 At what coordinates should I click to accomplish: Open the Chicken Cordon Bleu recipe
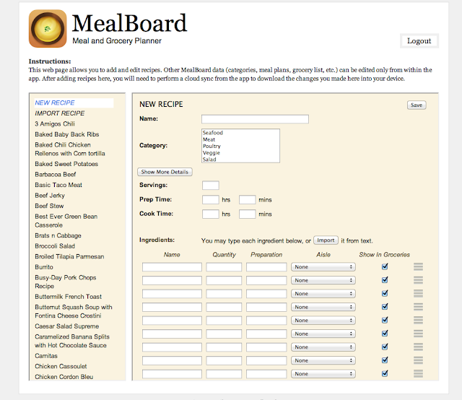pos(64,377)
